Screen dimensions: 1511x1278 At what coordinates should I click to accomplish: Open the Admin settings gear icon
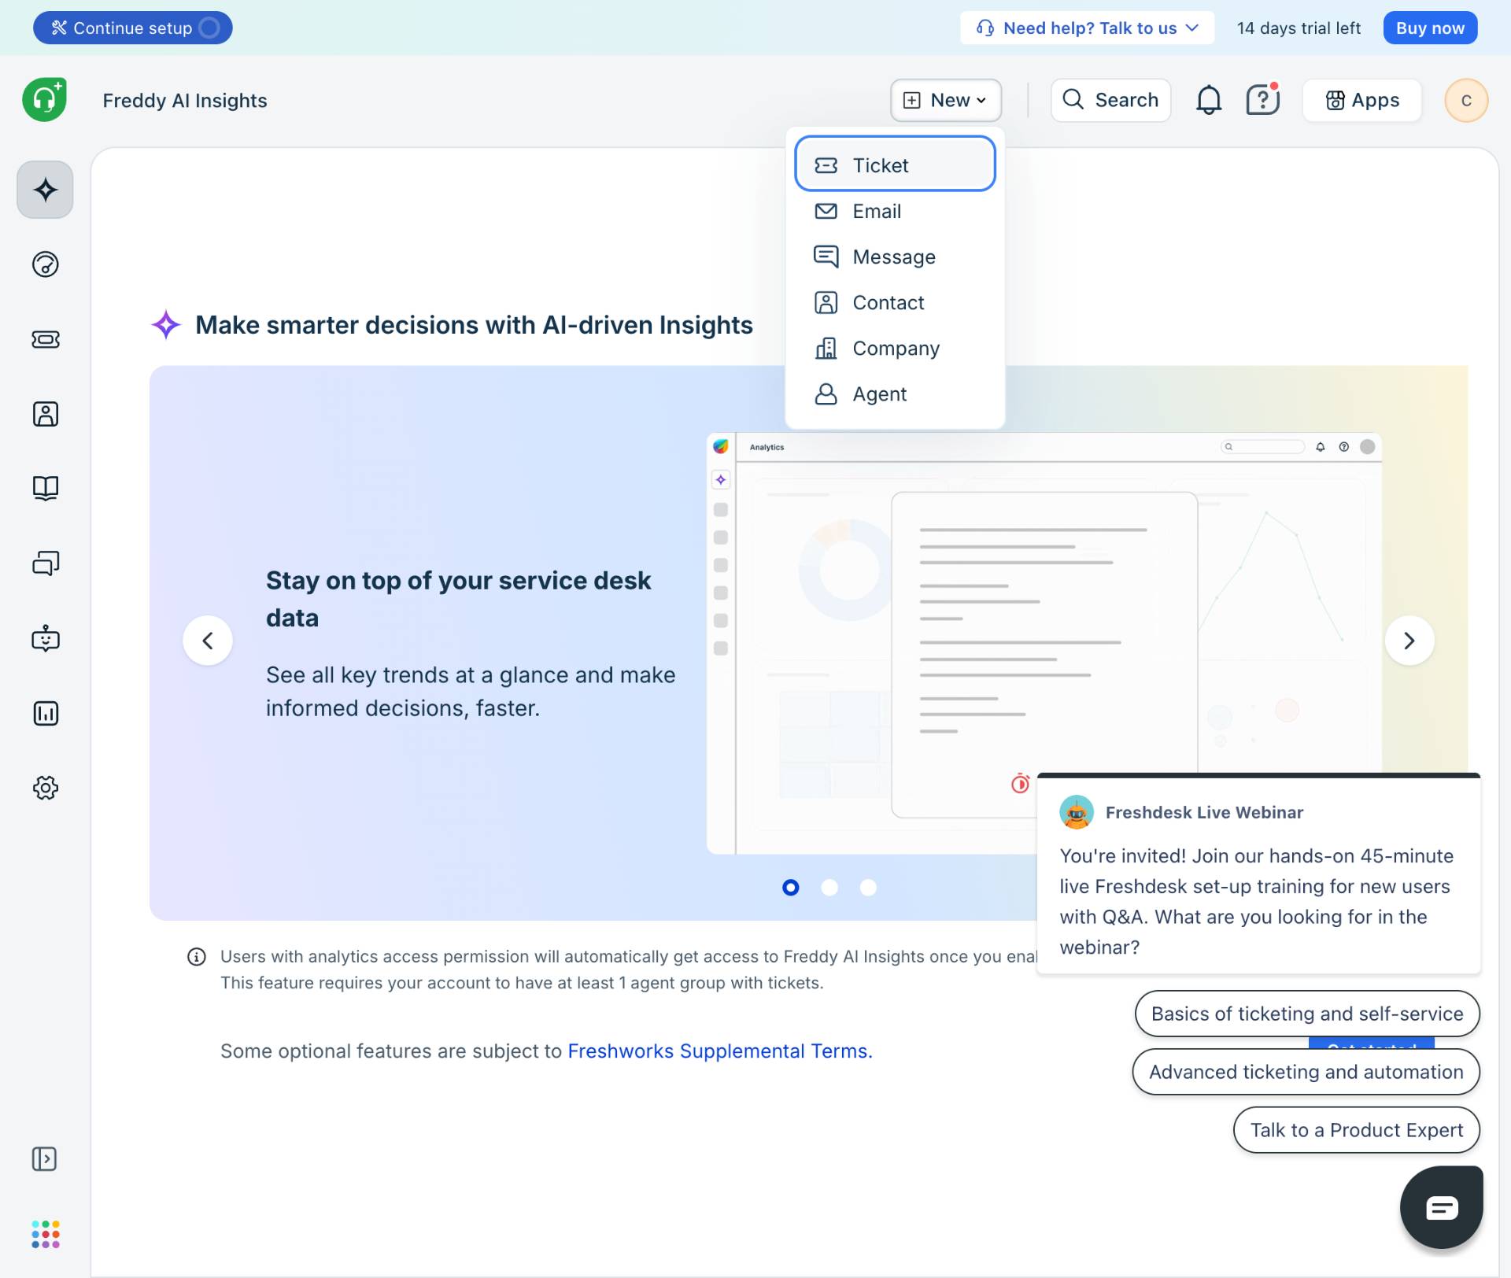coord(45,788)
